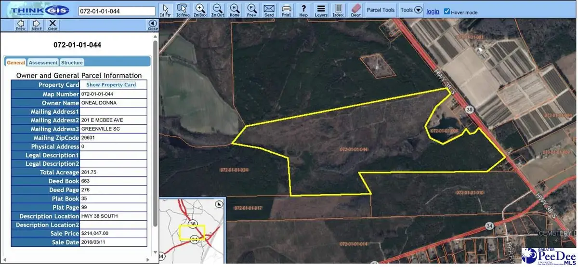The image size is (578, 267).
Task: Click the mailing address 201 E MCBEE AVE
Action: (102, 120)
